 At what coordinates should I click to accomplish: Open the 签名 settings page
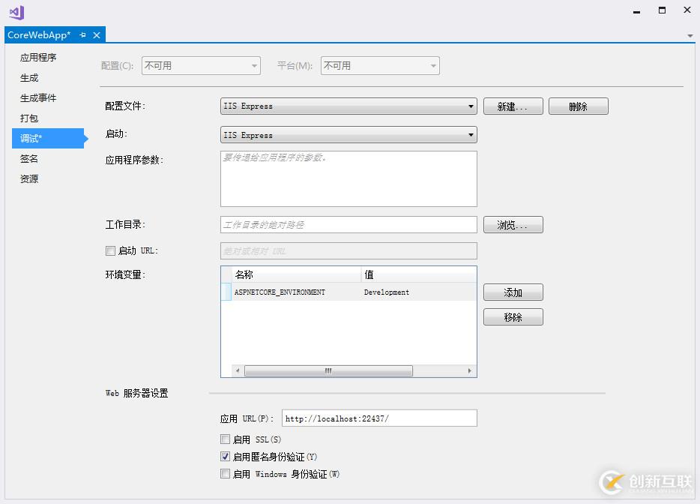28,158
